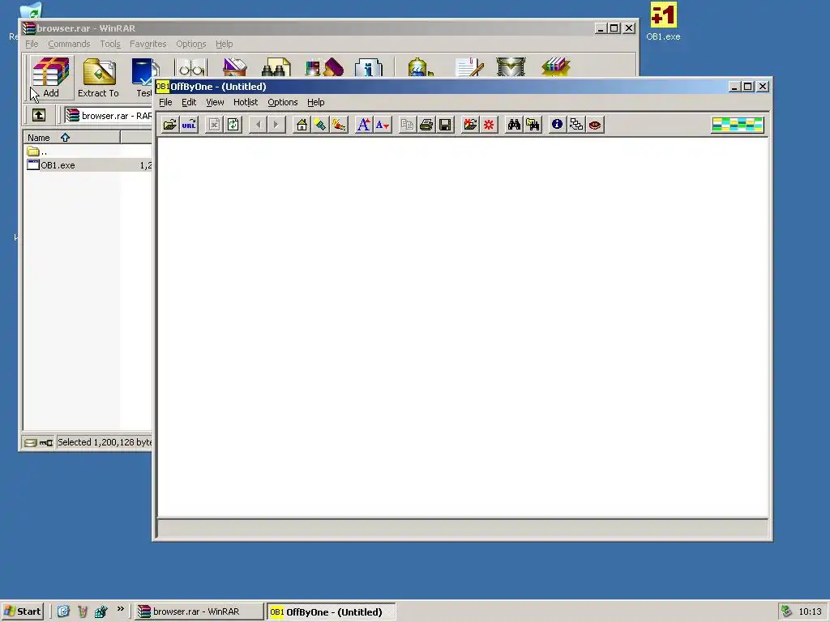
Task: Click the blue Info icon in OffByOne
Action: click(557, 125)
